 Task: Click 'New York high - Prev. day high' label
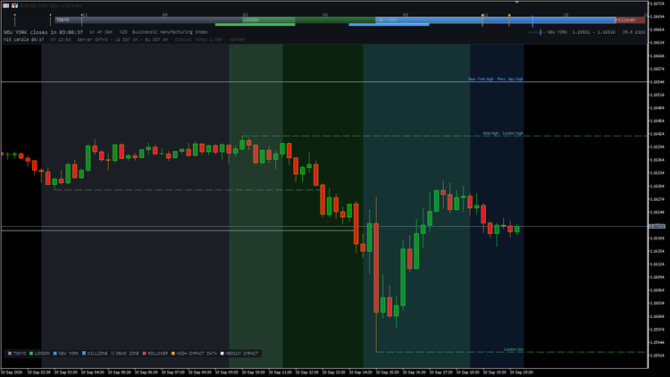pos(495,80)
